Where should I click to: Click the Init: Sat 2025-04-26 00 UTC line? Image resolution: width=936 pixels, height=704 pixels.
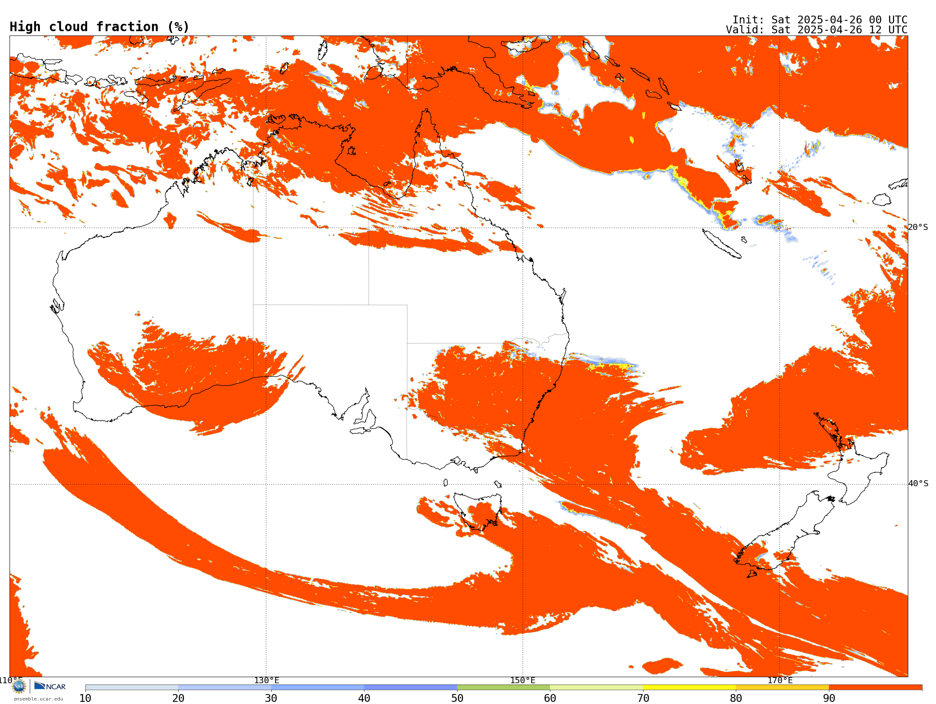click(x=820, y=20)
